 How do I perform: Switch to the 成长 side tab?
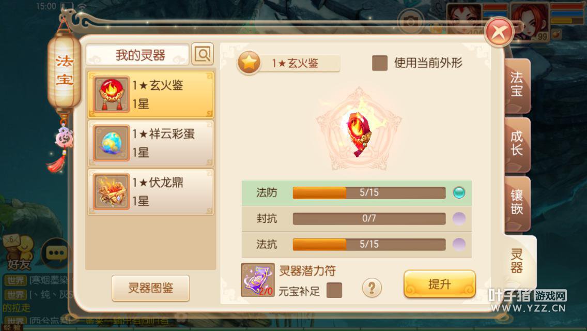click(x=517, y=144)
